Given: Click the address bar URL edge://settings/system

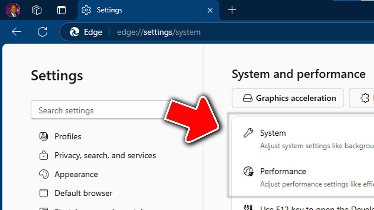Looking at the screenshot, I should [x=159, y=32].
